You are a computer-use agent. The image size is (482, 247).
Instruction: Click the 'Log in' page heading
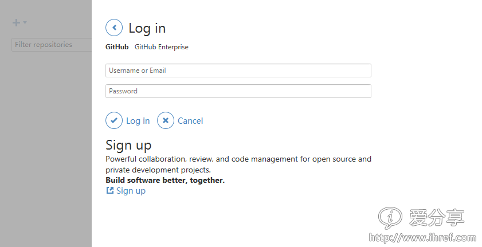(x=147, y=28)
